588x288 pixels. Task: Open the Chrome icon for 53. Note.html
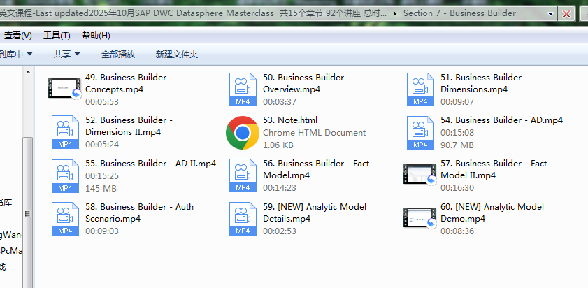point(243,132)
